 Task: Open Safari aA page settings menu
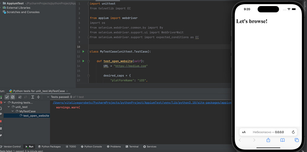(244, 132)
